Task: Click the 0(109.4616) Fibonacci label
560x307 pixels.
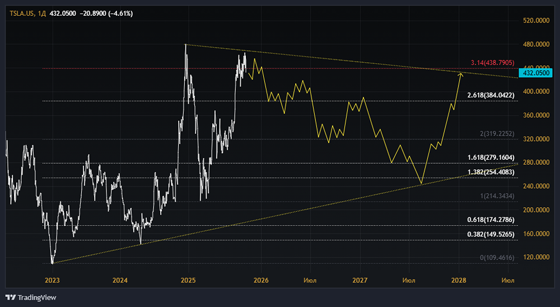Action: point(497,258)
